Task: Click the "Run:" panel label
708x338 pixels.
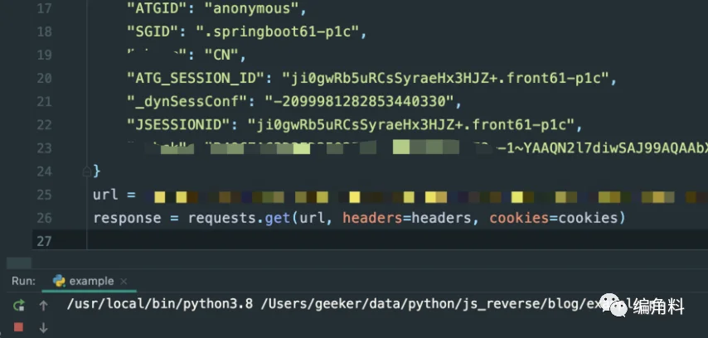Action: coord(23,281)
